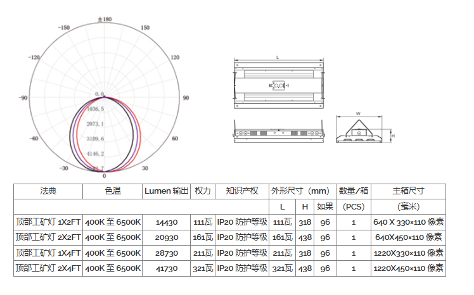Click the 外形尺寸 (mm) header cell
Viewport: 474px width, 295px height.
300,191
